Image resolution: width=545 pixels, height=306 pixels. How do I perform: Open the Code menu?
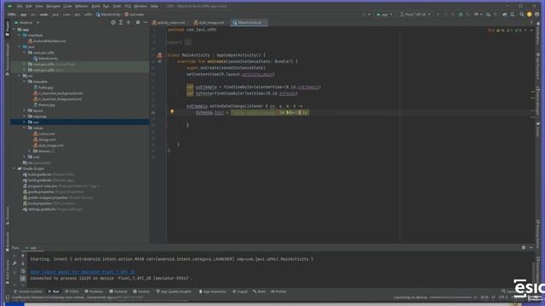[67, 6]
